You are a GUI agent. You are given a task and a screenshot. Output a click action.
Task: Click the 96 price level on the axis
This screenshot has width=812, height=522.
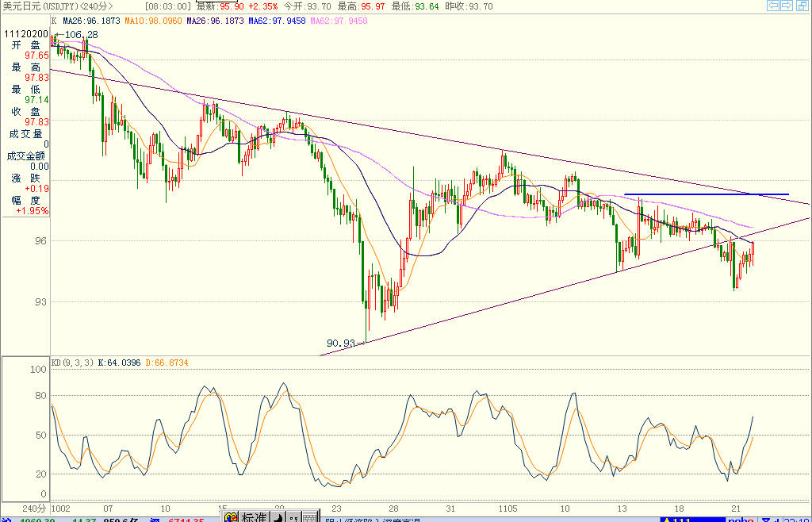[x=41, y=240]
